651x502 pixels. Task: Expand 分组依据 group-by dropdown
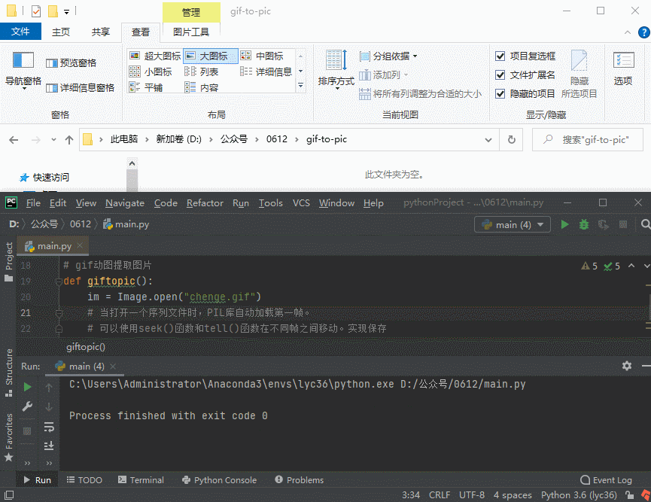pyautogui.click(x=389, y=56)
